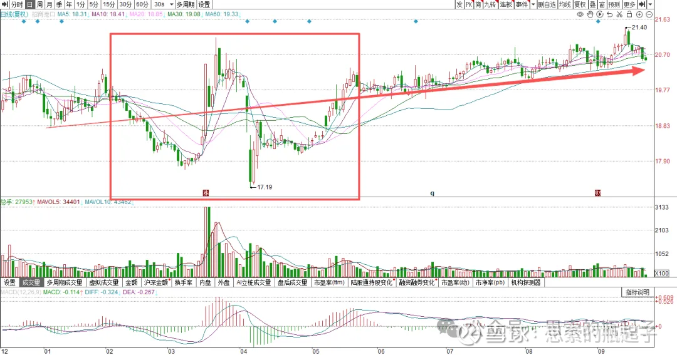
Task: Click the X100 volume scale label
Action: (661, 273)
